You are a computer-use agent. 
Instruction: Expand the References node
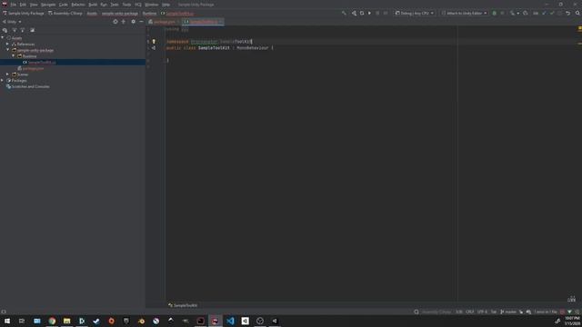8,45
